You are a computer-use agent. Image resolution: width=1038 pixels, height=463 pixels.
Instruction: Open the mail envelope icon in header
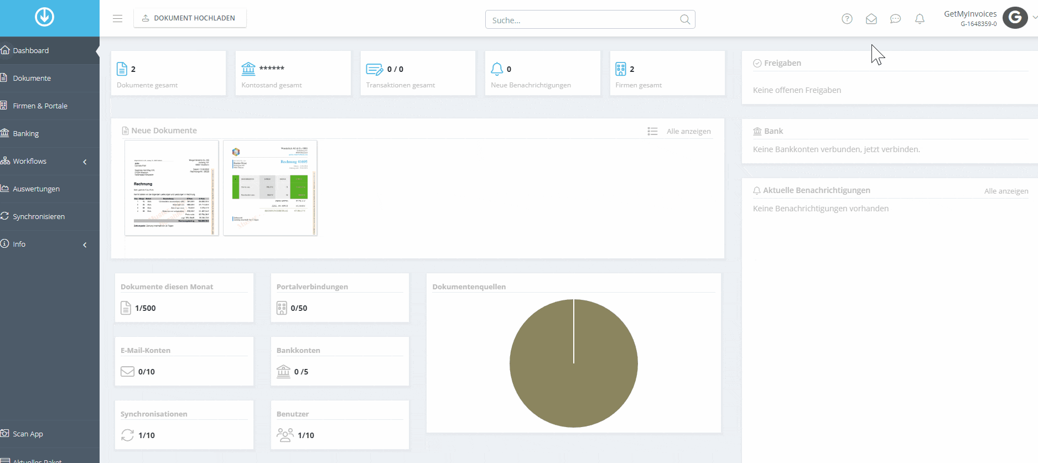click(871, 19)
